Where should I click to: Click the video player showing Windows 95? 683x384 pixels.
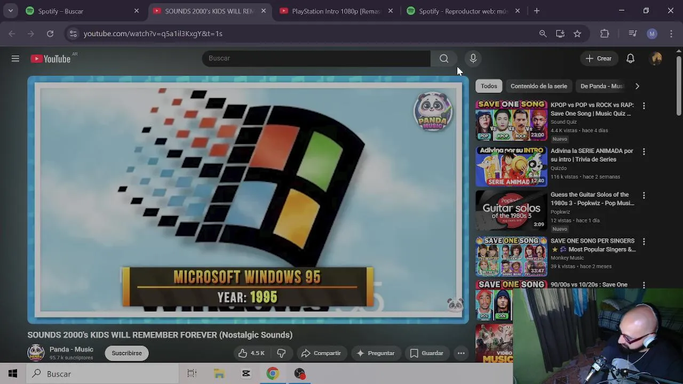click(x=248, y=199)
